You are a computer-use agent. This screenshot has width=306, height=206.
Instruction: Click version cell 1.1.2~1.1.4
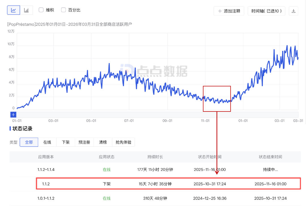(x=46, y=169)
